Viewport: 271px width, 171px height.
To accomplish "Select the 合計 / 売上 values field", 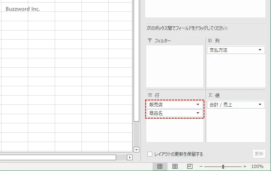I will coord(236,104).
